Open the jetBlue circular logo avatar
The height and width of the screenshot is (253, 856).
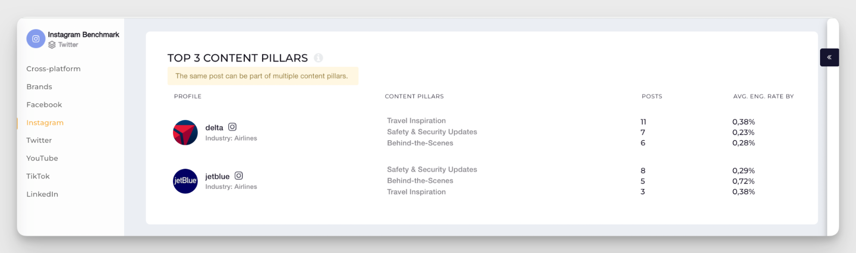tap(185, 181)
